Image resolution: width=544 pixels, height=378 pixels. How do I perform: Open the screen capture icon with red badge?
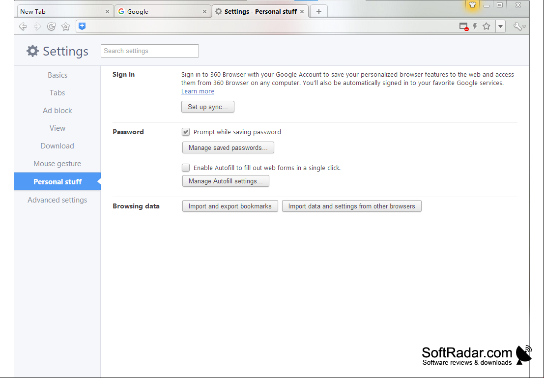click(464, 27)
